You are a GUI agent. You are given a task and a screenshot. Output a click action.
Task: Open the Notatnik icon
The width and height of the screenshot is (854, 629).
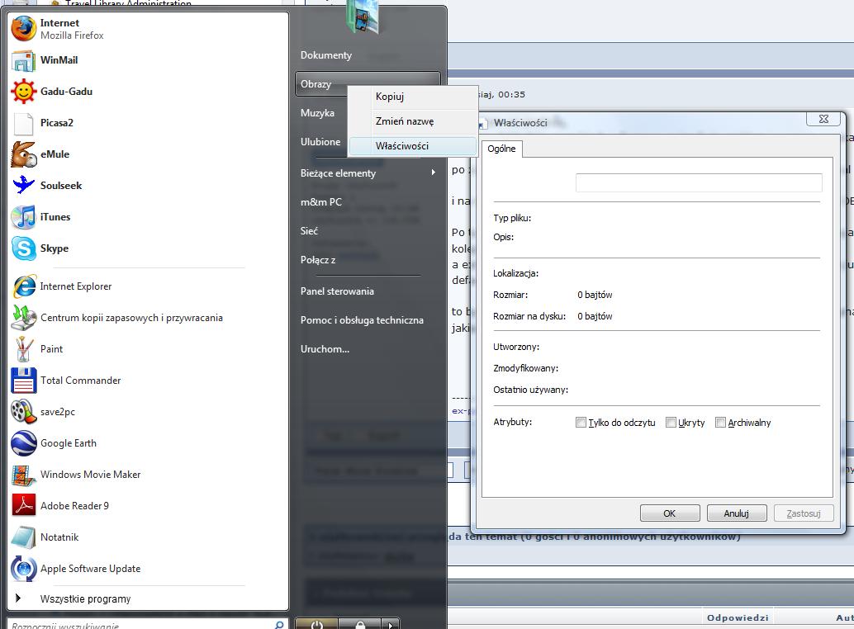coord(23,537)
